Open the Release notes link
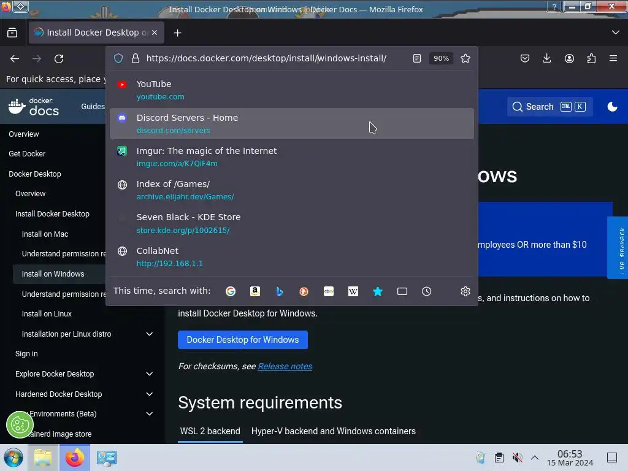The width and height of the screenshot is (628, 471). 285,367
